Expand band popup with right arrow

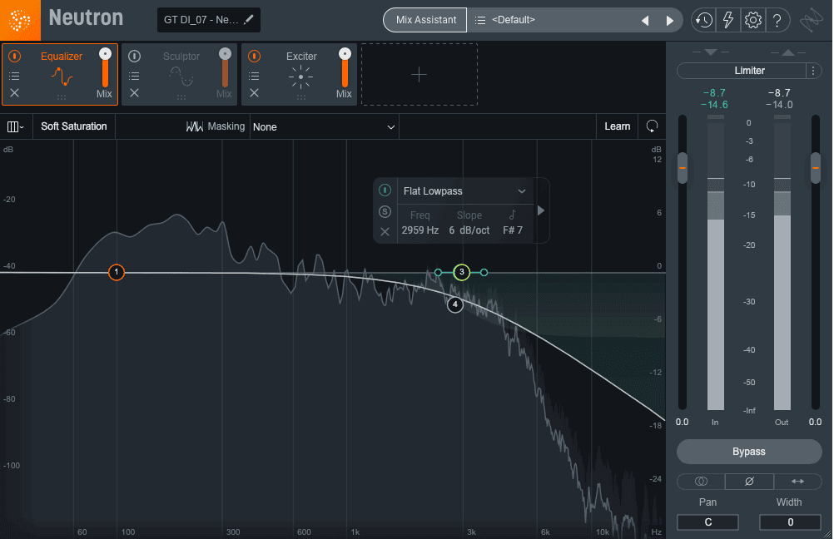click(x=541, y=210)
